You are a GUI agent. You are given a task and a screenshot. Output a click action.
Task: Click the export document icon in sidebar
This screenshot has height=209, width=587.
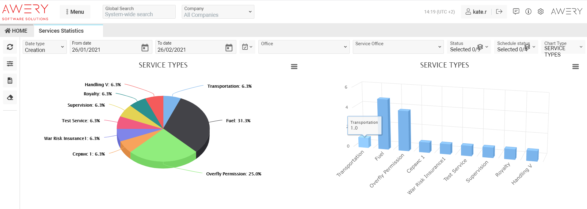coord(10,81)
